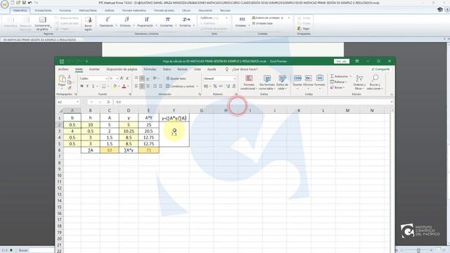Open fill color yellow swatch picker
This screenshot has width=450, height=253.
[115, 86]
